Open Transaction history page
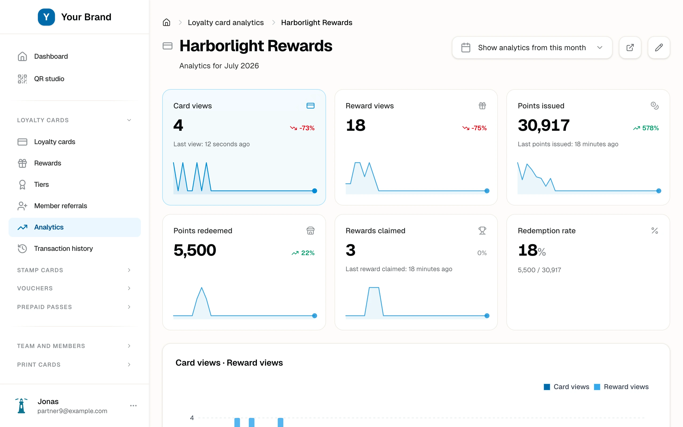This screenshot has width=683, height=427. [x=74, y=248]
